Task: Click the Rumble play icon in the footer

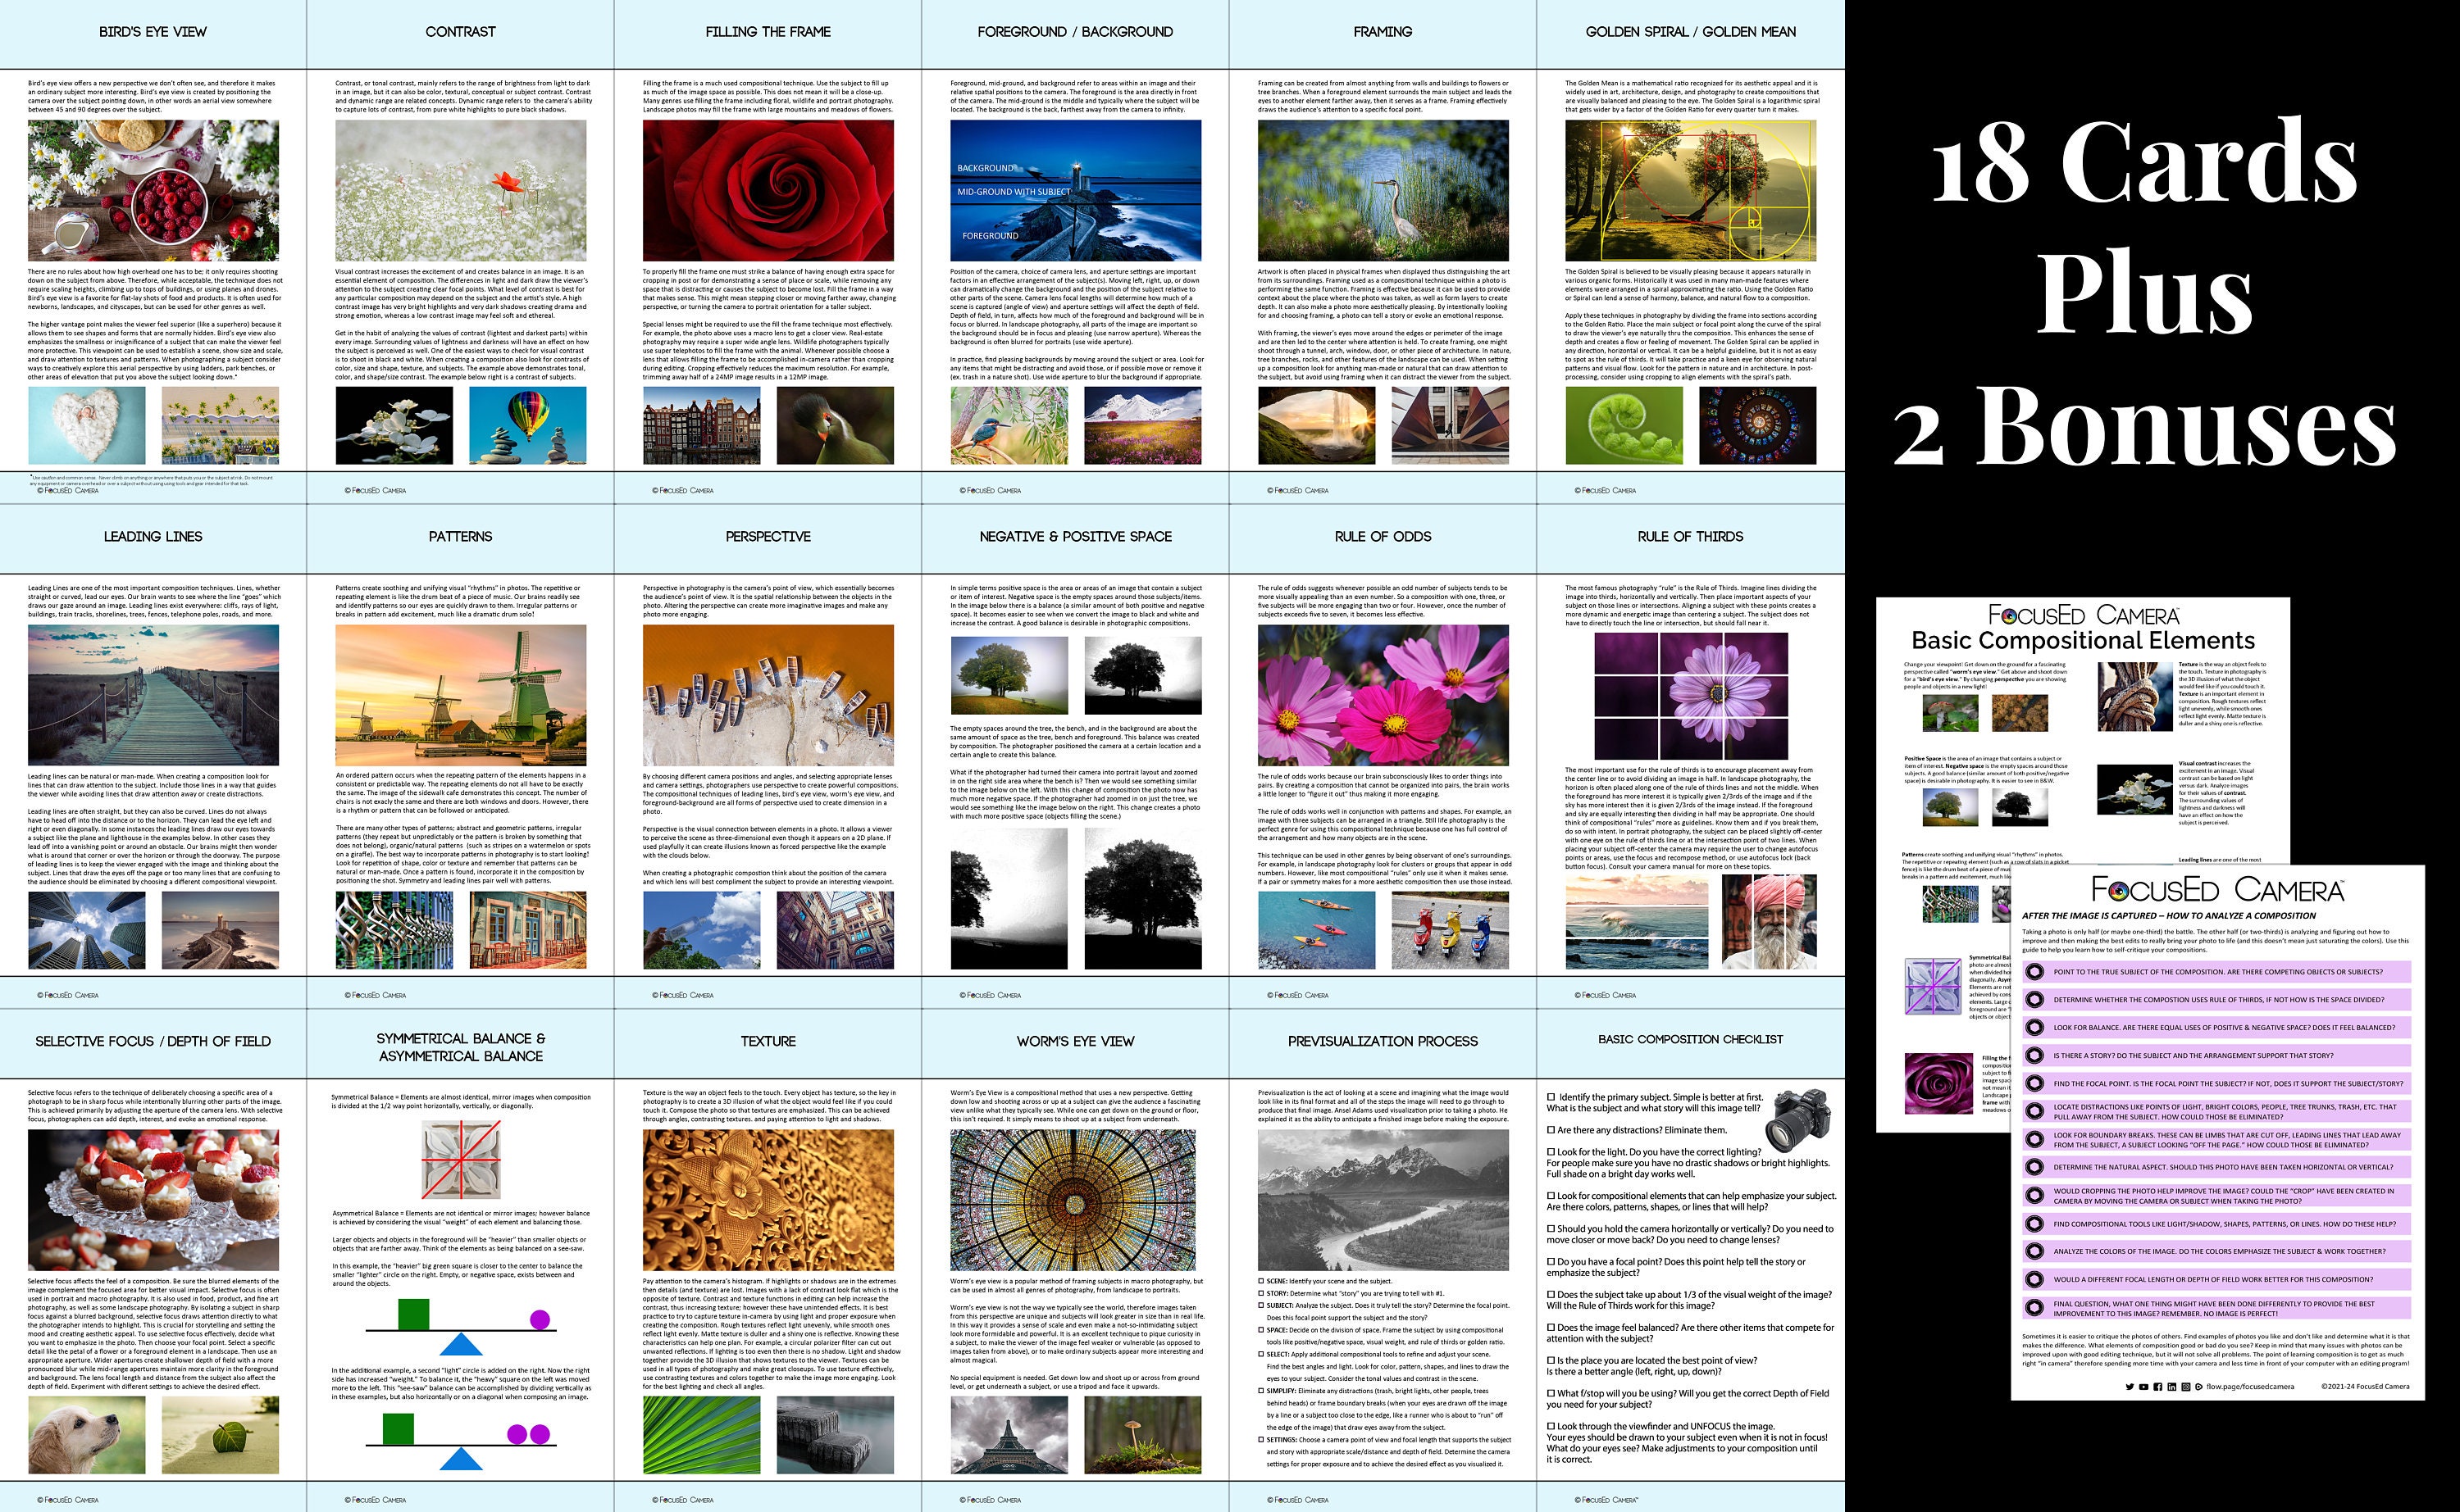Action: click(2199, 1387)
